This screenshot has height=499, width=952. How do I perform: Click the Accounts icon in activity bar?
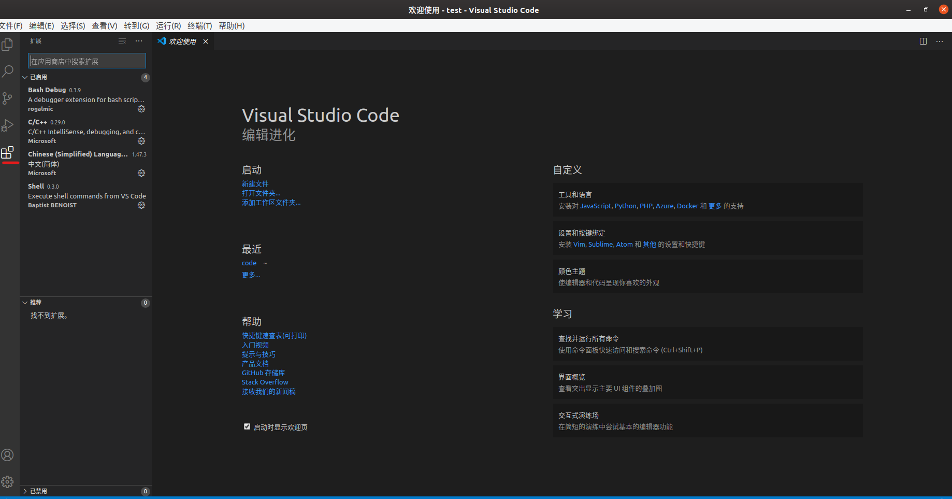click(x=8, y=455)
